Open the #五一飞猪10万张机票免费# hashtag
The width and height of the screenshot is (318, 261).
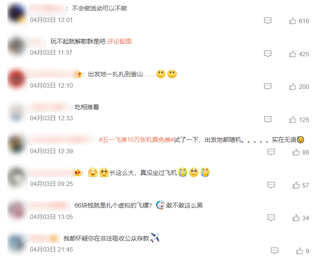(x=136, y=140)
